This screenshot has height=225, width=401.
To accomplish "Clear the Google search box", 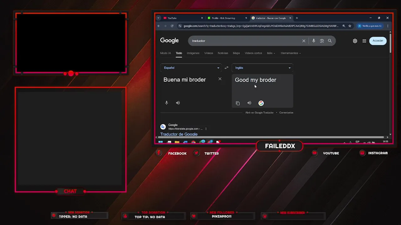I will point(304,41).
